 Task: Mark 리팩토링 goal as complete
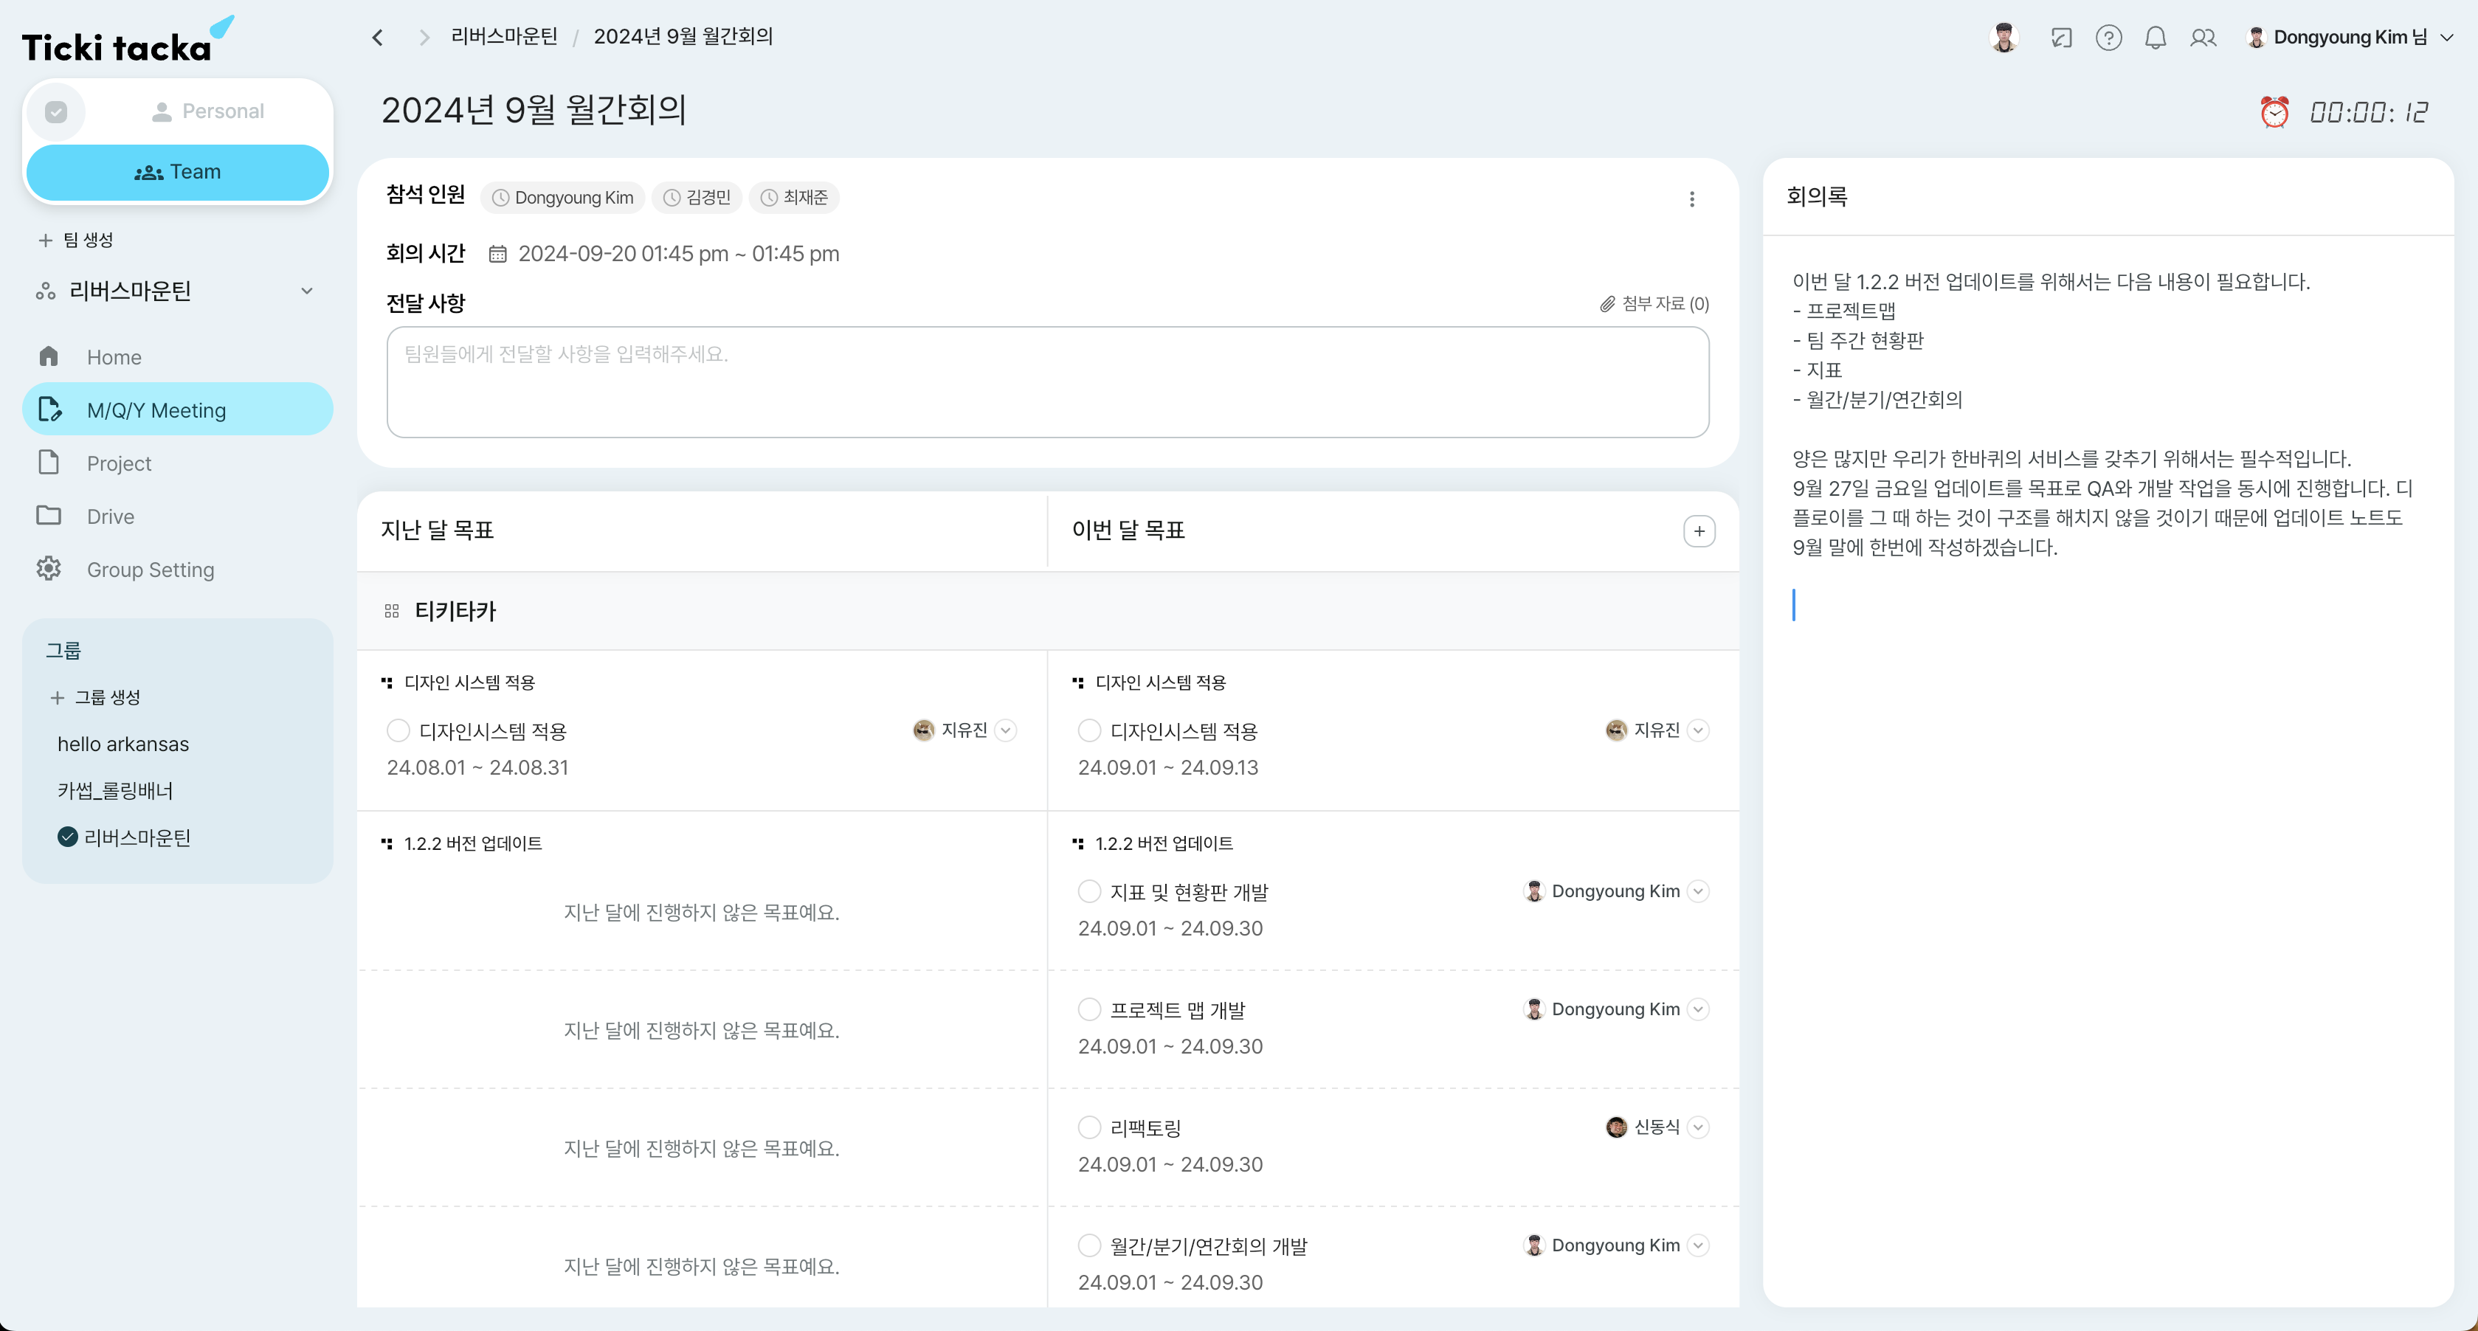coord(1089,1127)
